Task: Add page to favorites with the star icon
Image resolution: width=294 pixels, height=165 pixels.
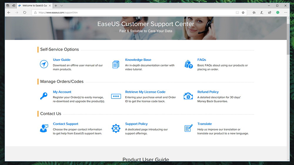Action: coord(243,13)
